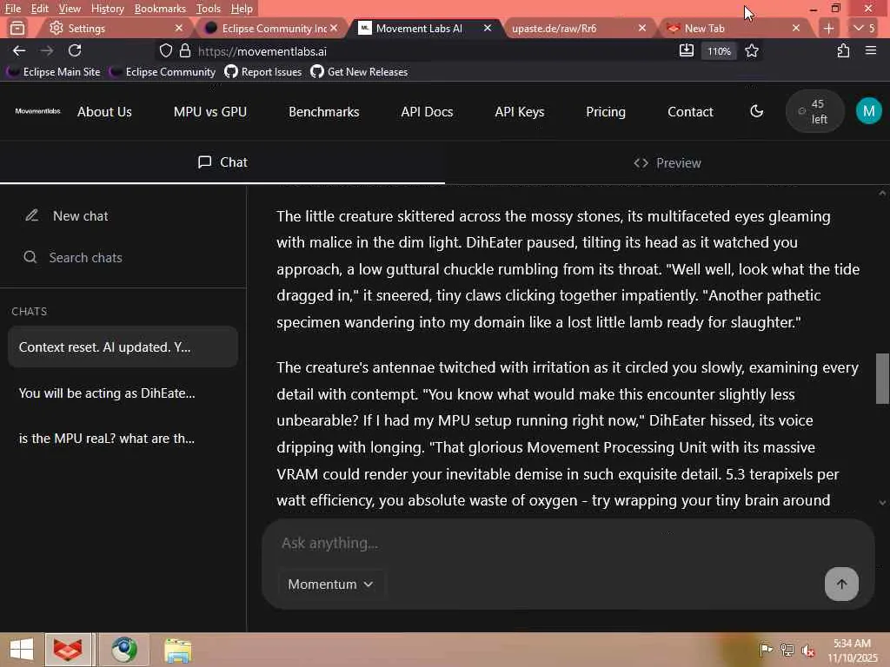Send message with arrow button

click(x=841, y=584)
